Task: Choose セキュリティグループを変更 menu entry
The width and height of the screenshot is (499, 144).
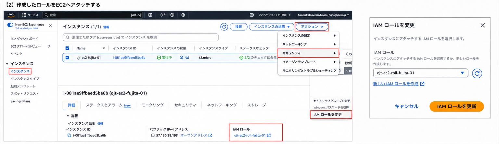Action: pos(331,101)
